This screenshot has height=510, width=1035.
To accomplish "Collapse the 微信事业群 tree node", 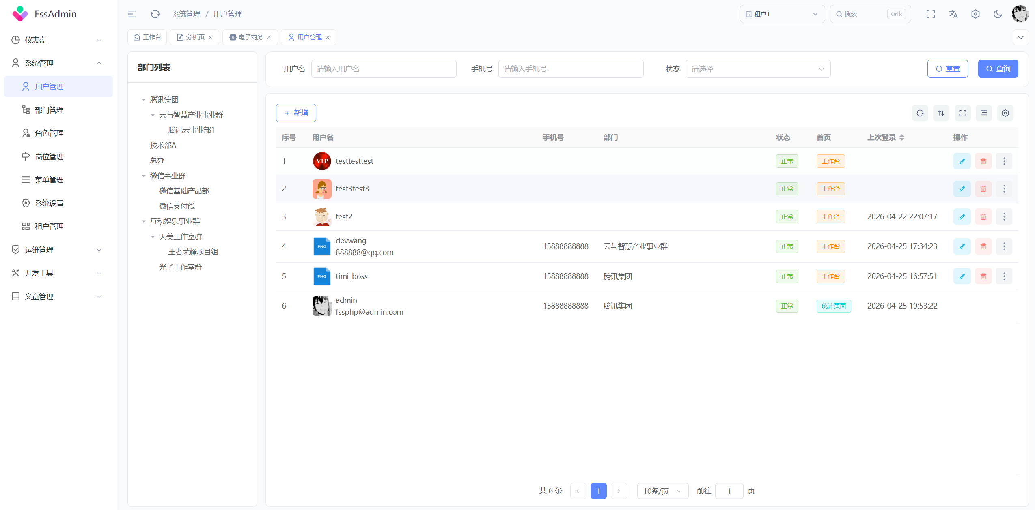I will (x=144, y=176).
